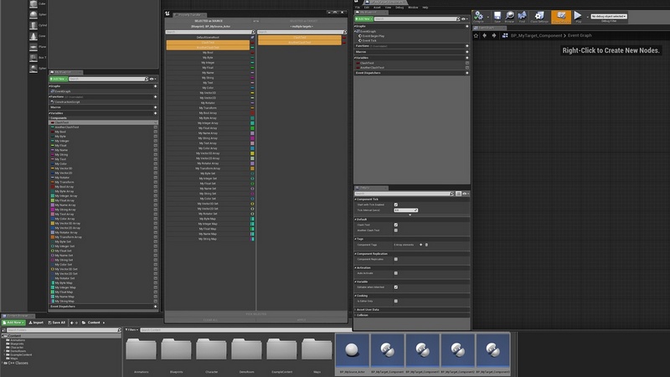This screenshot has width=670, height=377.
Task: Click the Find icon in toolbar
Action: click(x=522, y=16)
